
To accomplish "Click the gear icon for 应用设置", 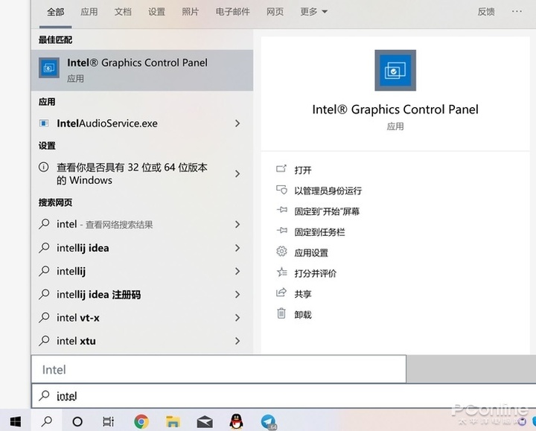I will [x=281, y=252].
